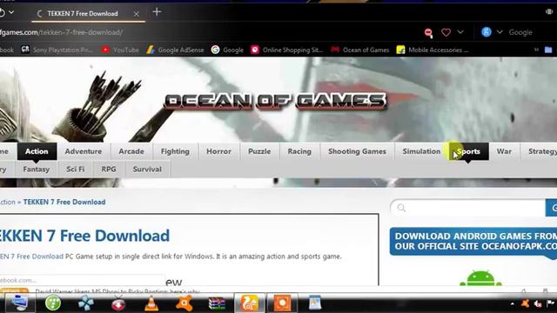Viewport: 557px width, 313px height.
Task: Select the Sci Fi category
Action: coord(76,170)
